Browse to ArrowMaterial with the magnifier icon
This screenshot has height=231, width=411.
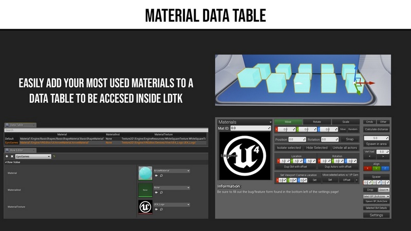pos(161,176)
